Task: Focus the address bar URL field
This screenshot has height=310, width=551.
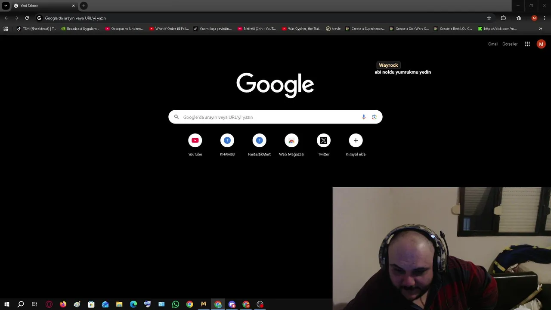Action: [x=263, y=18]
